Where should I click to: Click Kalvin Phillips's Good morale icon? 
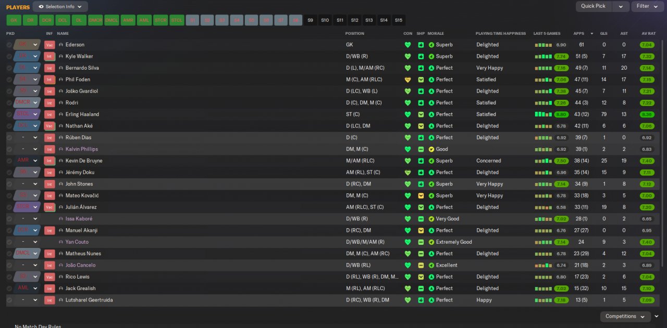[x=431, y=149]
